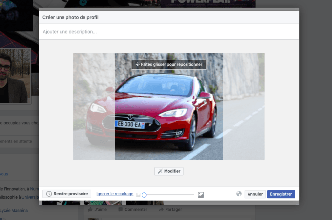Focus the Ajouter une description field
332x220 pixels.
(168, 32)
